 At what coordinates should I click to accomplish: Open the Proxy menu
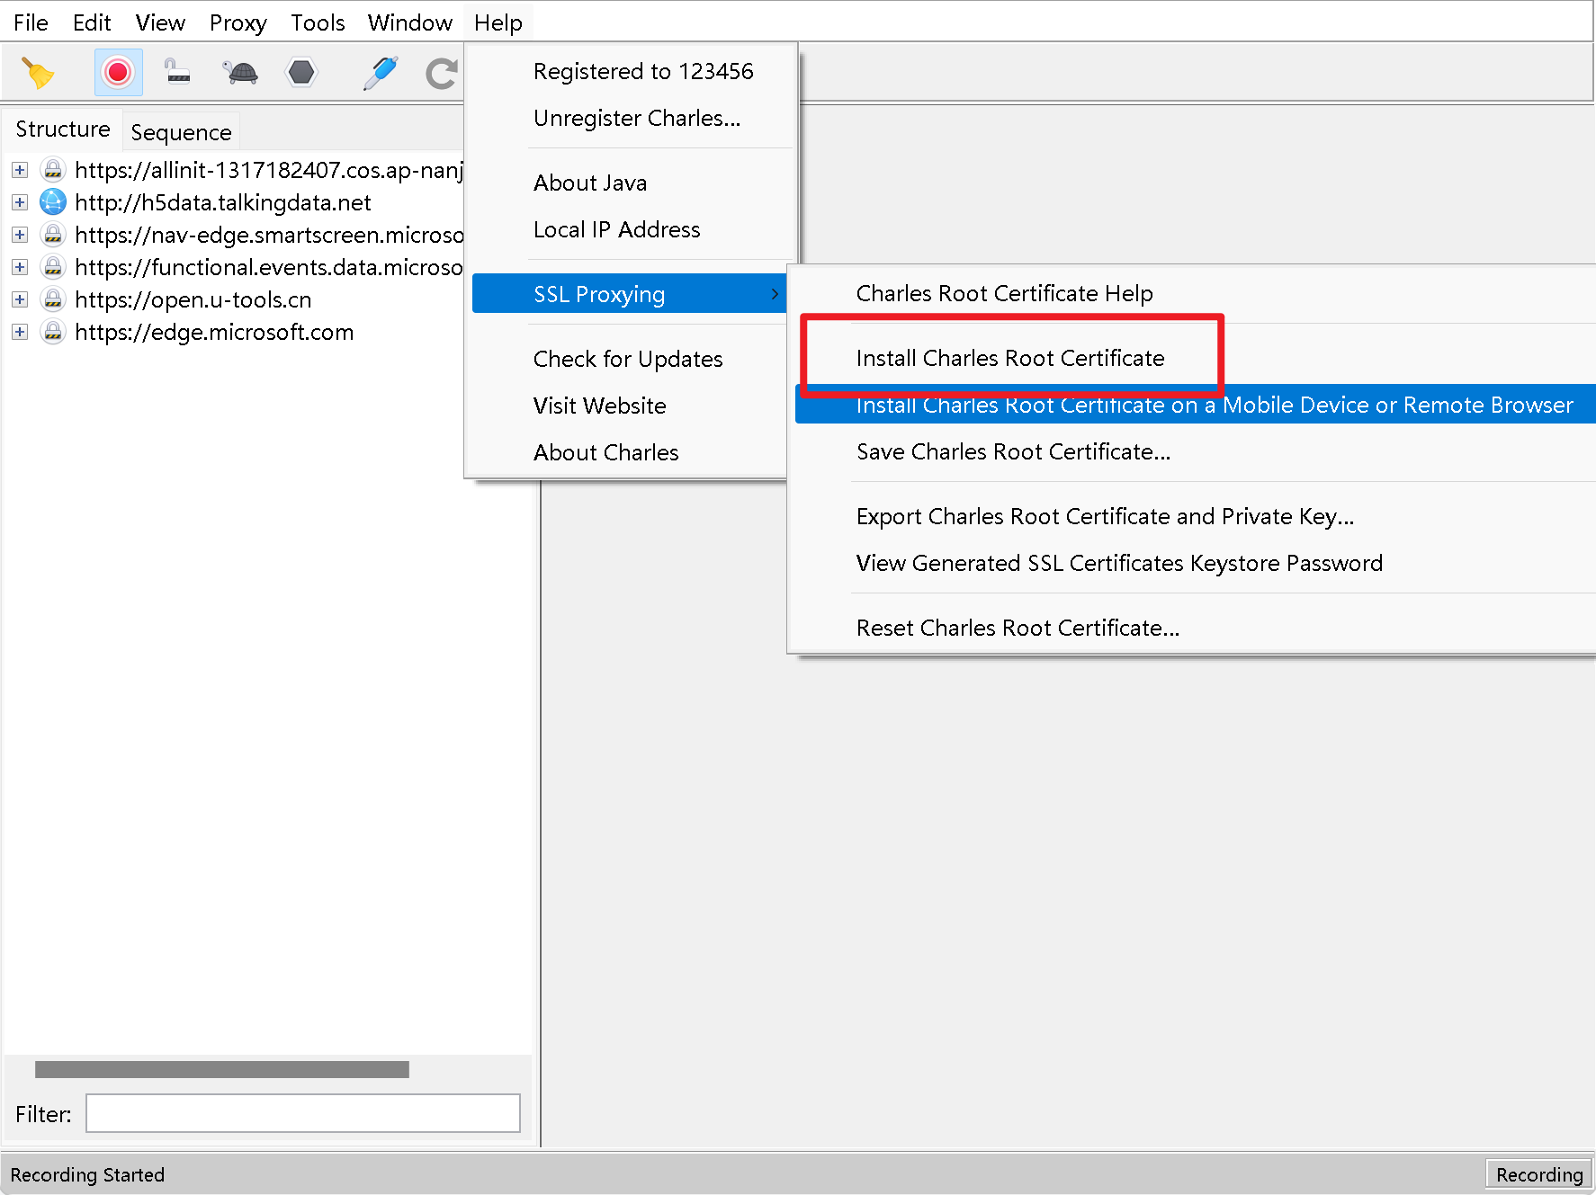click(238, 22)
